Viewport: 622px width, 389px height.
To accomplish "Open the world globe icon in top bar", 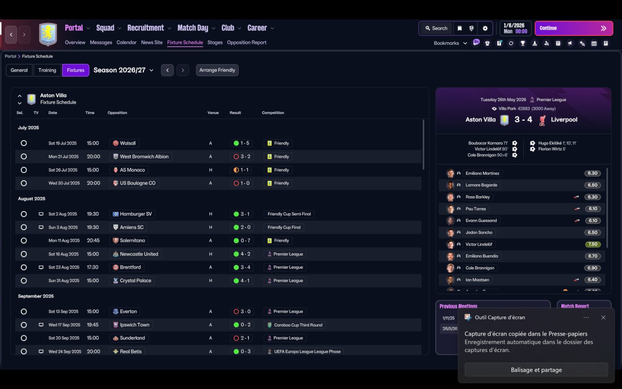I will click(471, 28).
